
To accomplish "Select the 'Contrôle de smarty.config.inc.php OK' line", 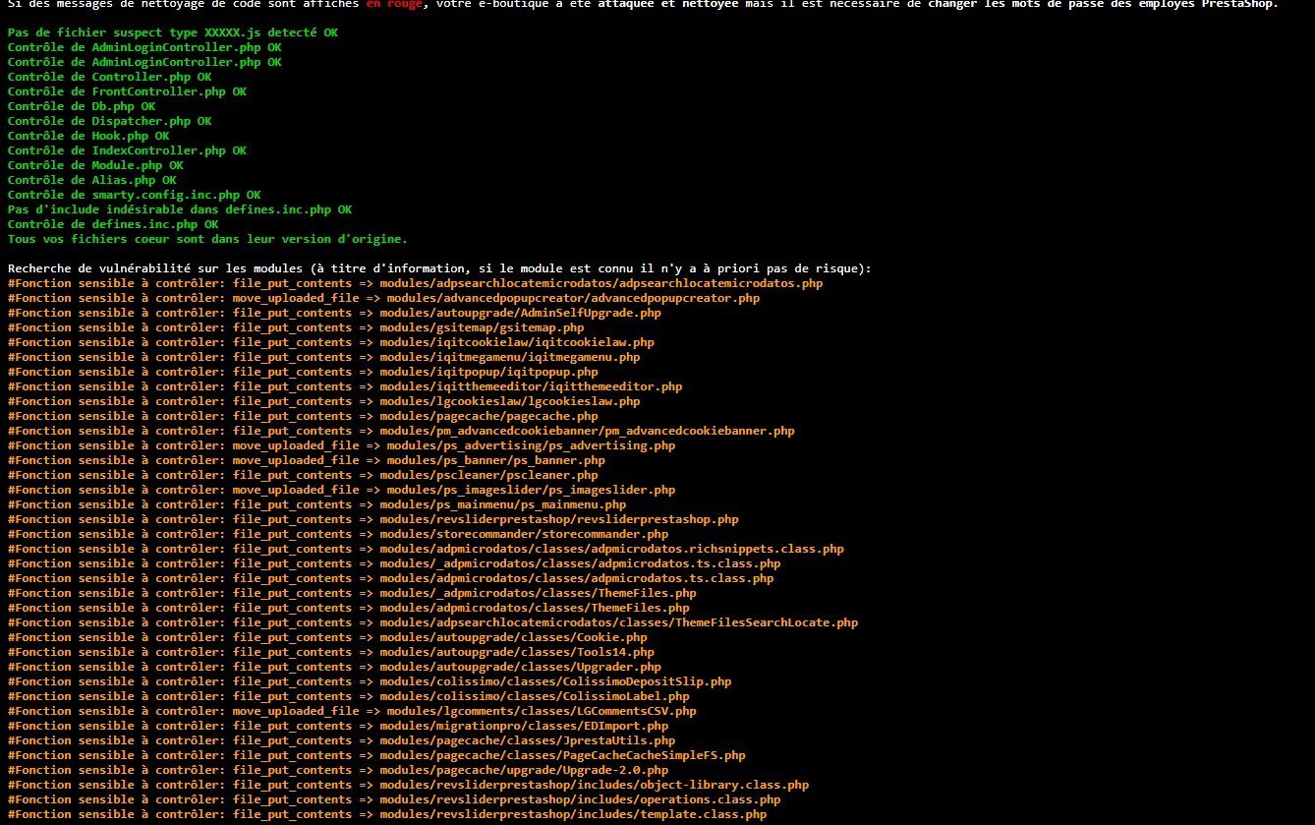I will point(135,195).
